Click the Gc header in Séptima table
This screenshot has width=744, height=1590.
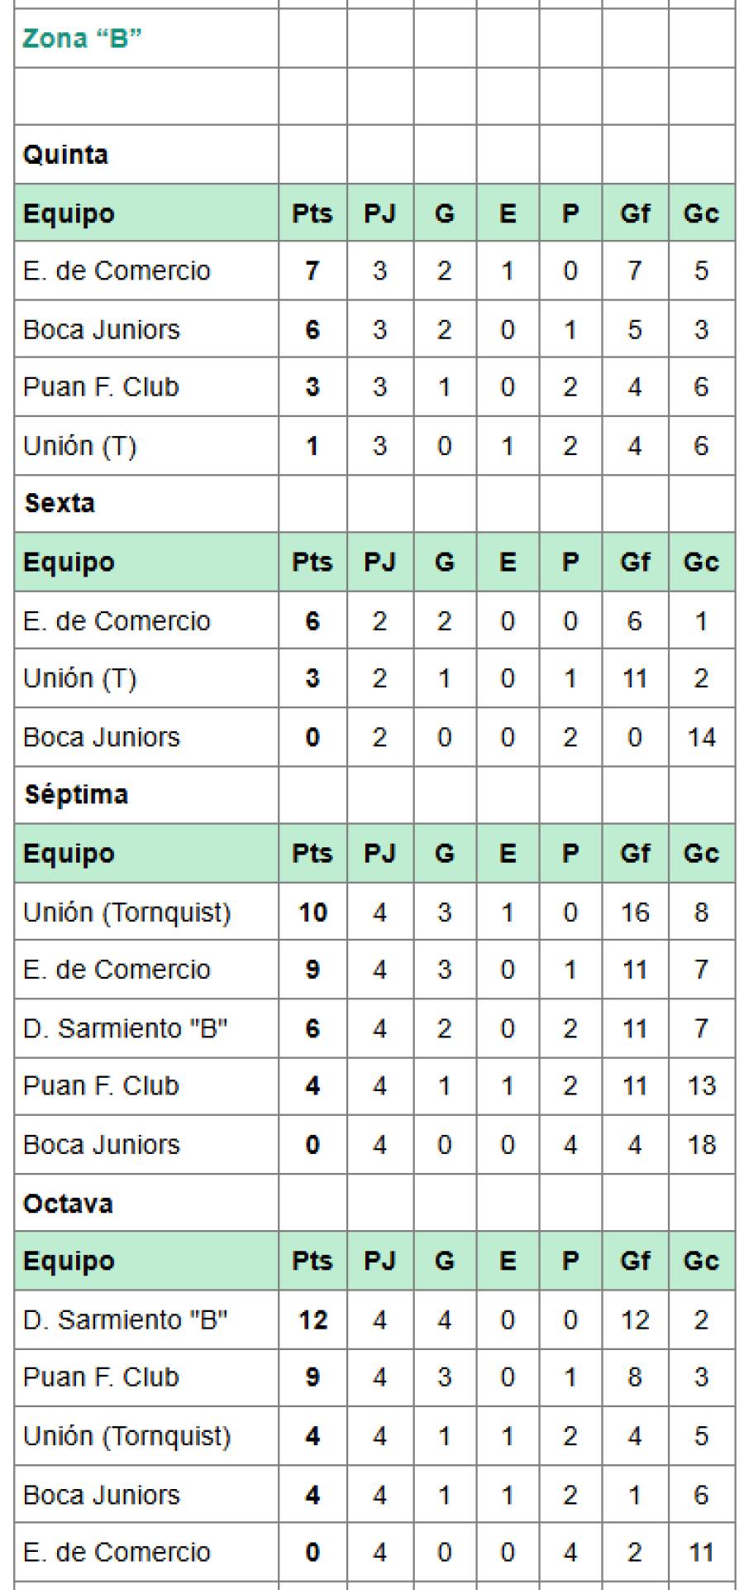pyautogui.click(x=701, y=854)
